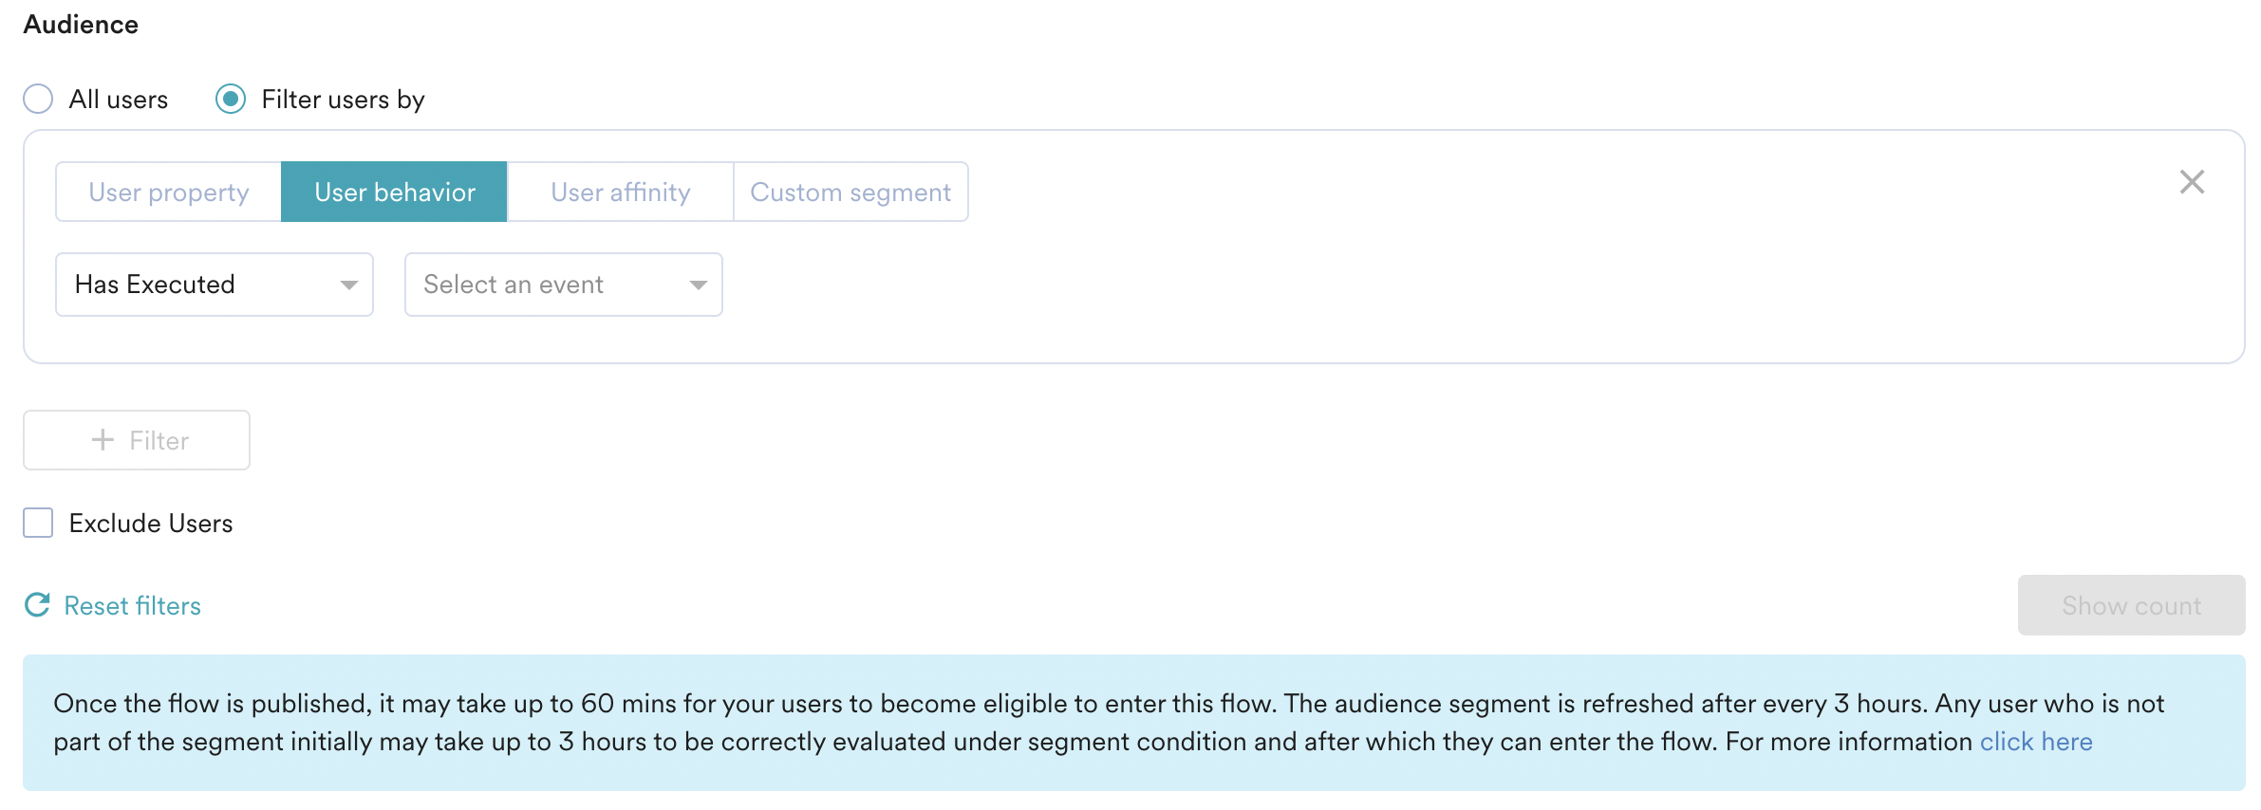The width and height of the screenshot is (2261, 810).
Task: Open the Custom segment tab
Action: coord(850,192)
